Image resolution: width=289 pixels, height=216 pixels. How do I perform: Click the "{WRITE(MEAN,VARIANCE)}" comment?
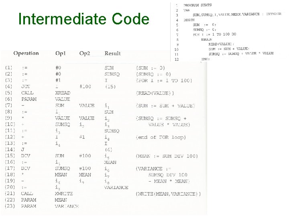point(168,194)
